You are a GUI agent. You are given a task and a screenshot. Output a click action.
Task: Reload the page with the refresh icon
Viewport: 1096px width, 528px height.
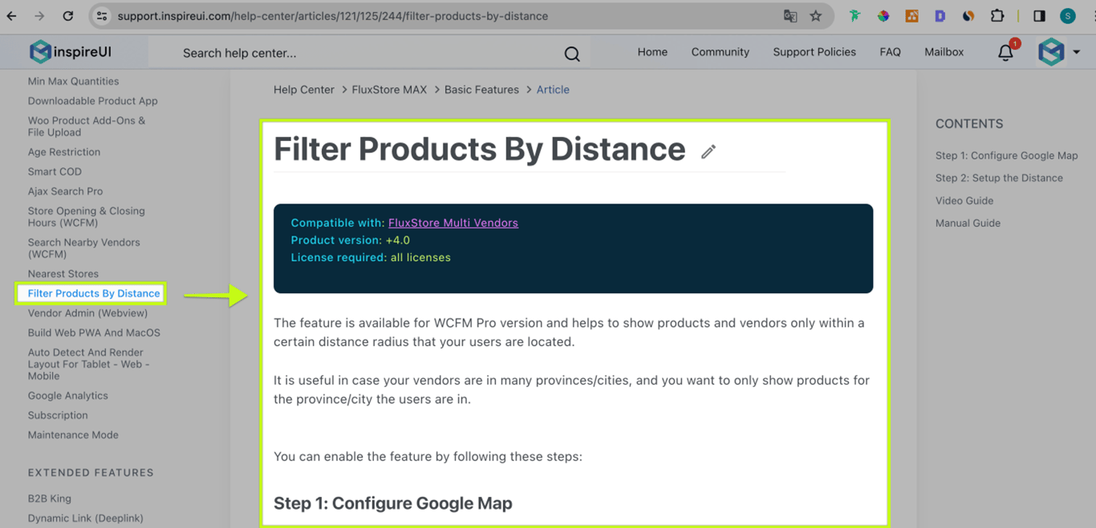[x=68, y=16]
